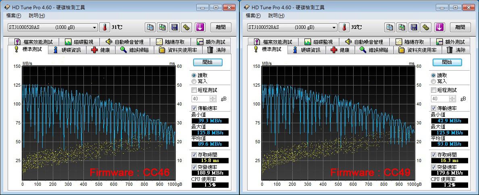The width and height of the screenshot is (479, 195).
Task: Click short-stroke gB stepper in left window
Action: click(213, 99)
